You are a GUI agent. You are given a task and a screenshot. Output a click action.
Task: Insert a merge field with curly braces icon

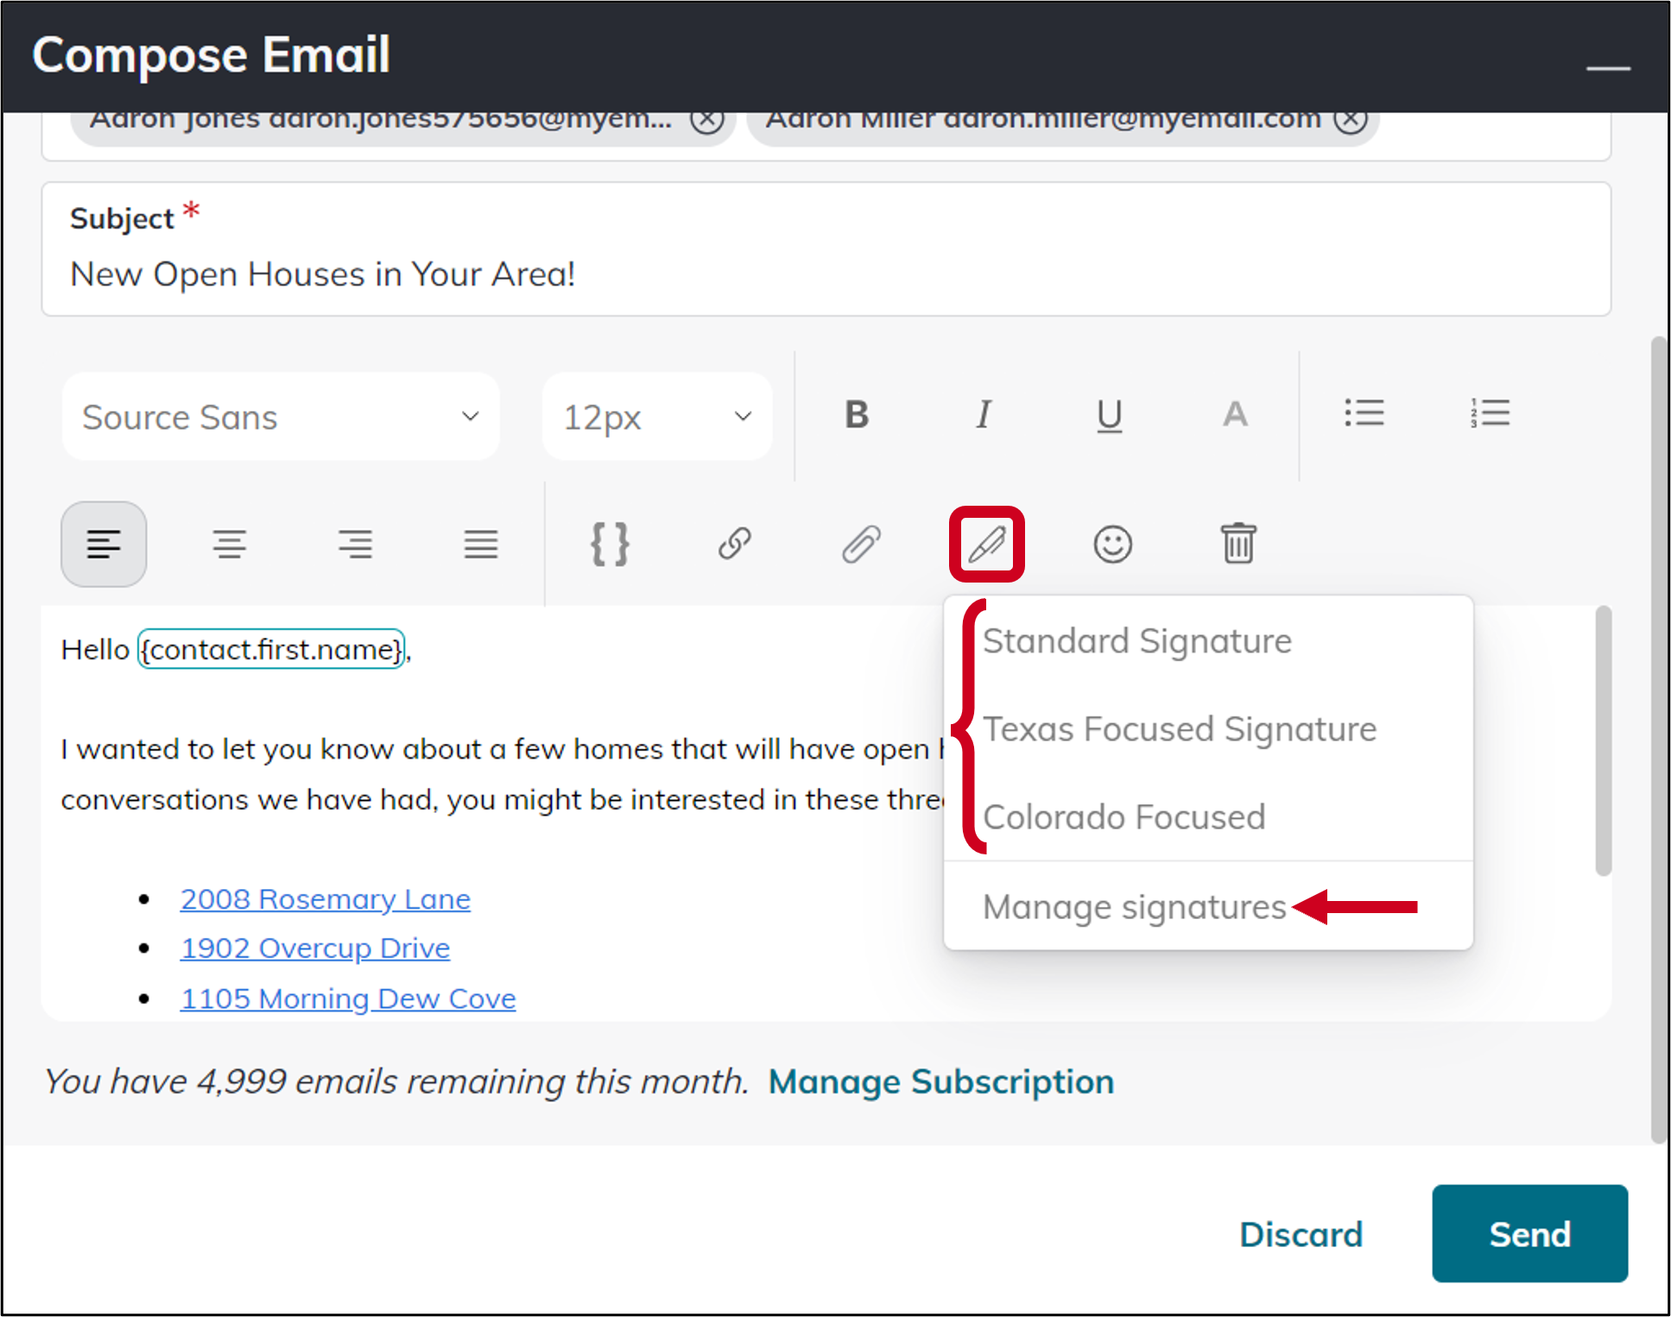pyautogui.click(x=611, y=544)
